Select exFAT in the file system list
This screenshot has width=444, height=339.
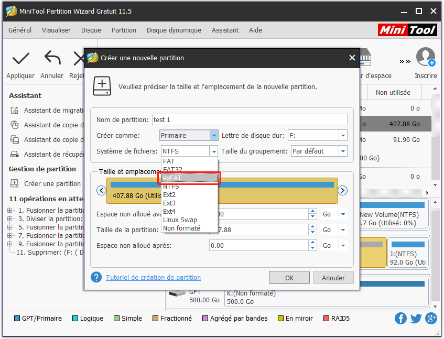tap(189, 178)
